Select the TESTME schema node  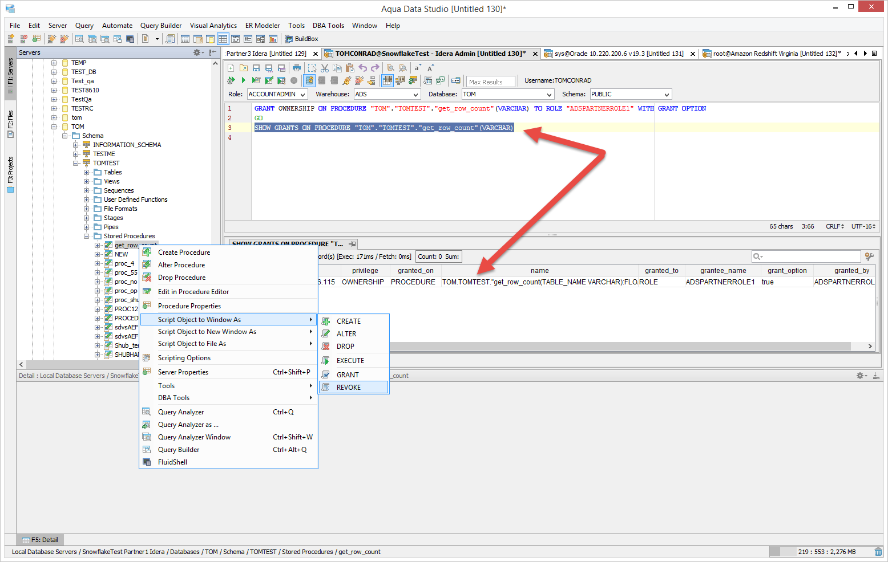point(104,154)
